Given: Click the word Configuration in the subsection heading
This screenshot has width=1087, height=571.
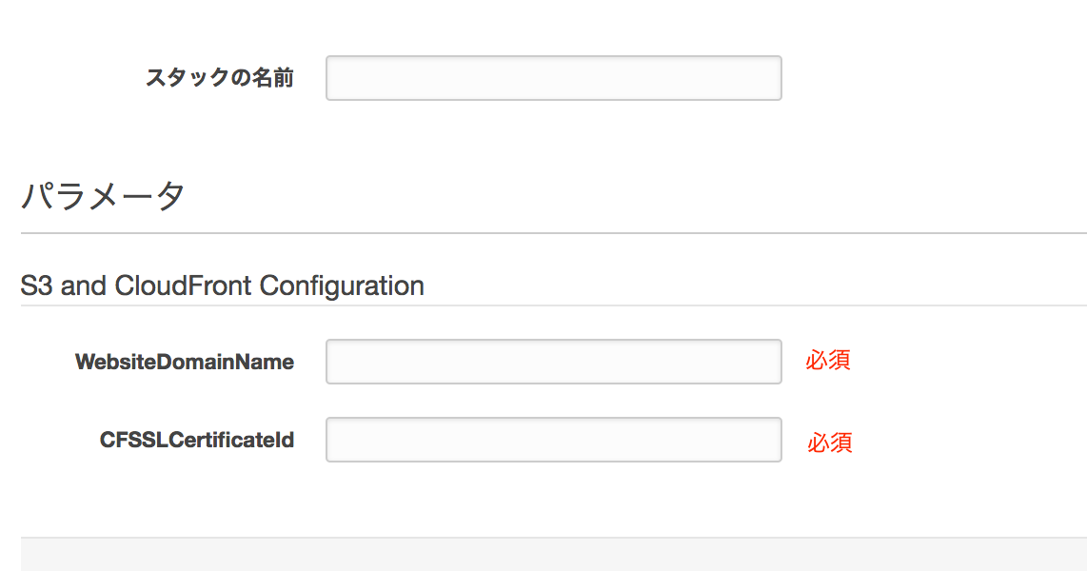Looking at the screenshot, I should click(342, 285).
